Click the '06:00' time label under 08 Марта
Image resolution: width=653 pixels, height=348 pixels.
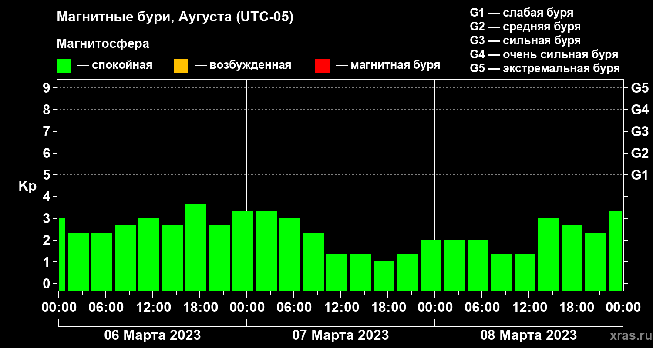pyautogui.click(x=481, y=307)
